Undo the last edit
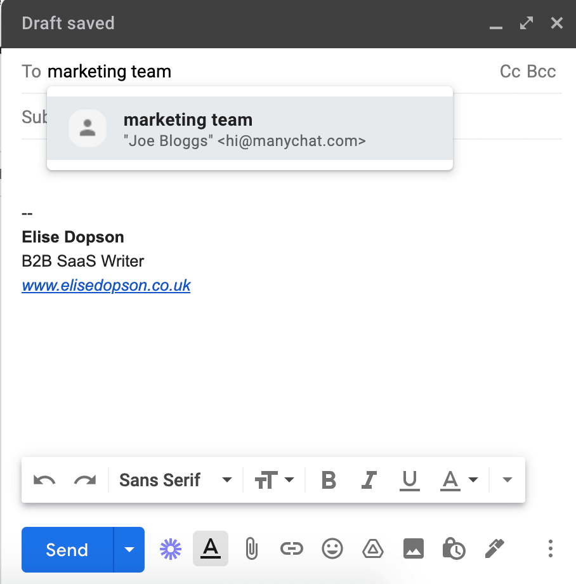The image size is (576, 584). coord(43,480)
